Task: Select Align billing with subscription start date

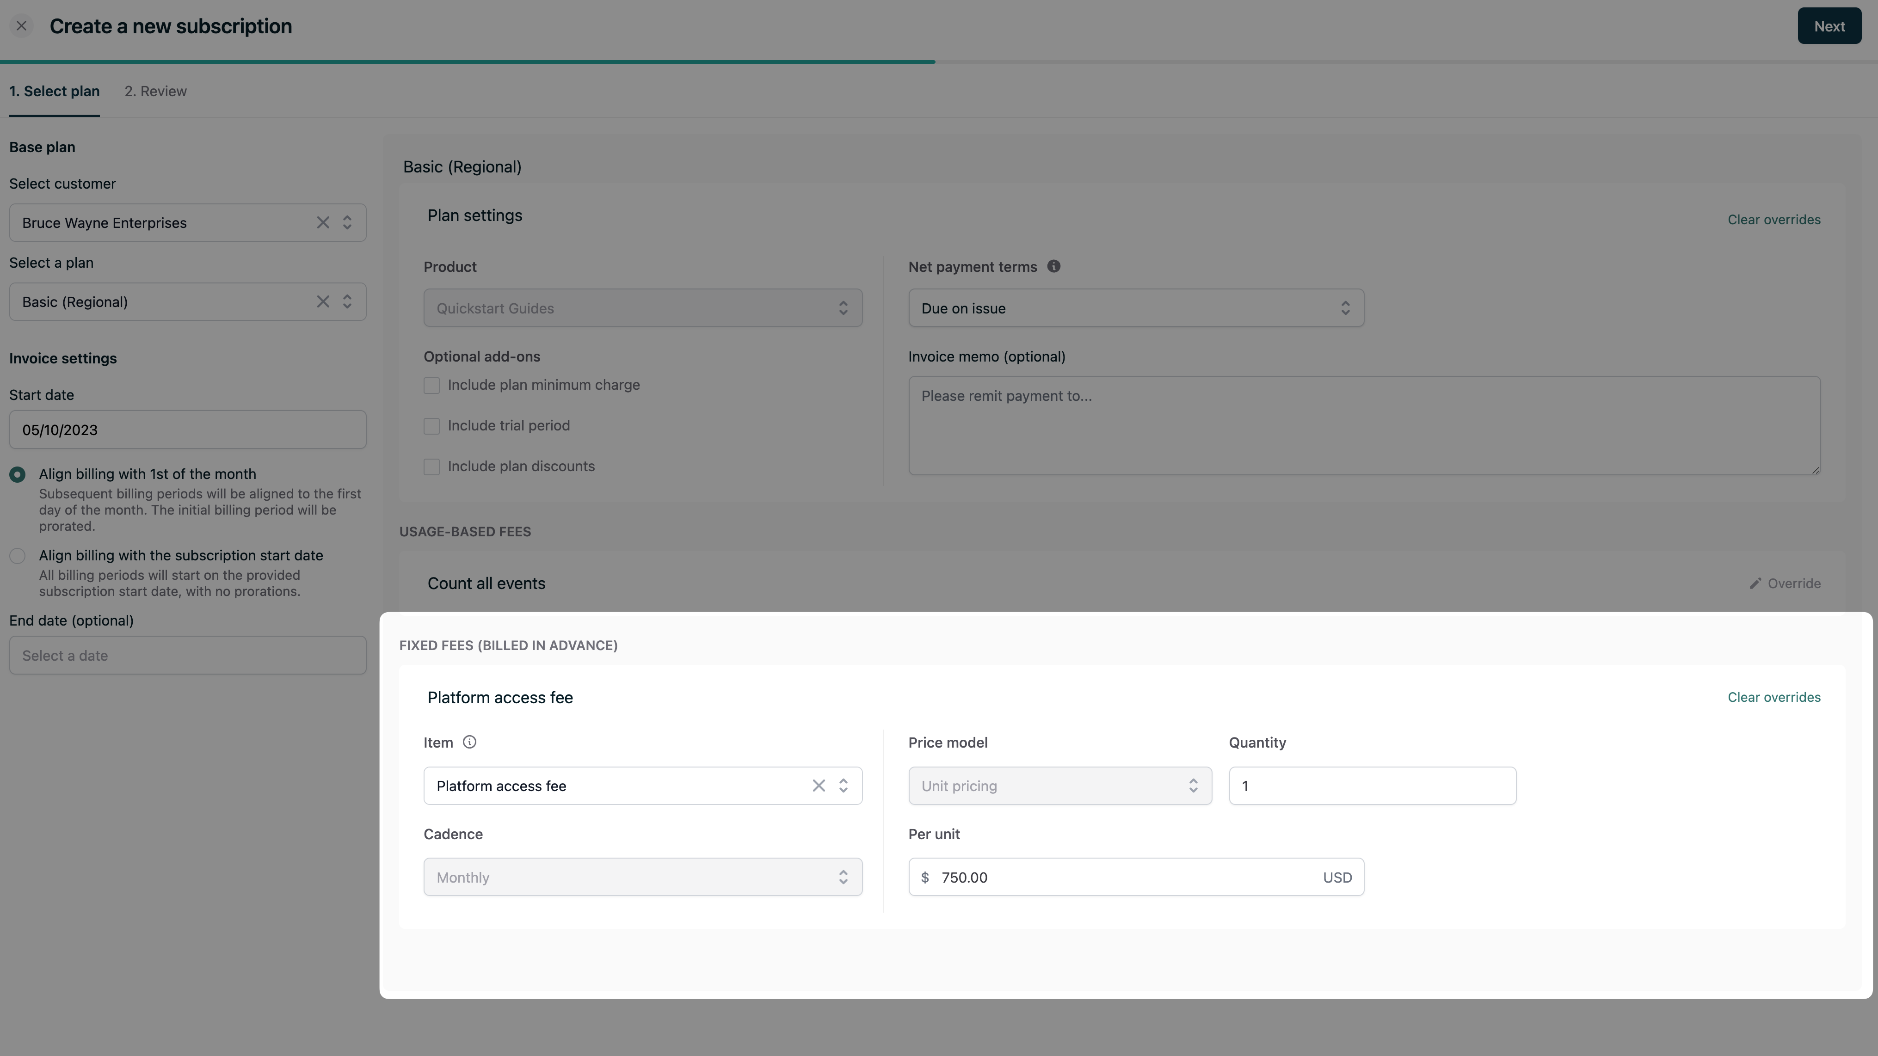Action: 18,556
